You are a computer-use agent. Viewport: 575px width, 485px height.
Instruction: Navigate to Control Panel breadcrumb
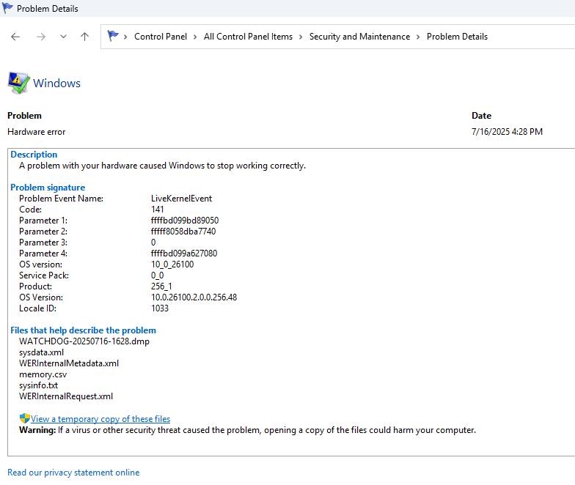click(161, 37)
